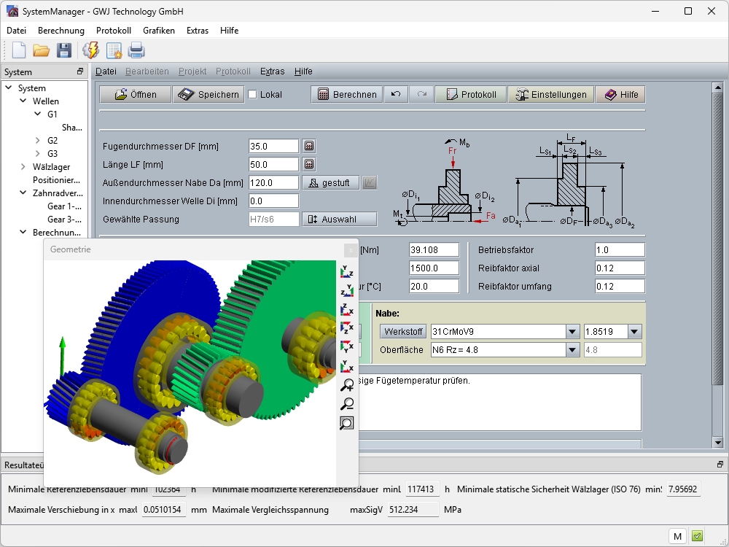Open the Berechnung menu

[x=61, y=31]
